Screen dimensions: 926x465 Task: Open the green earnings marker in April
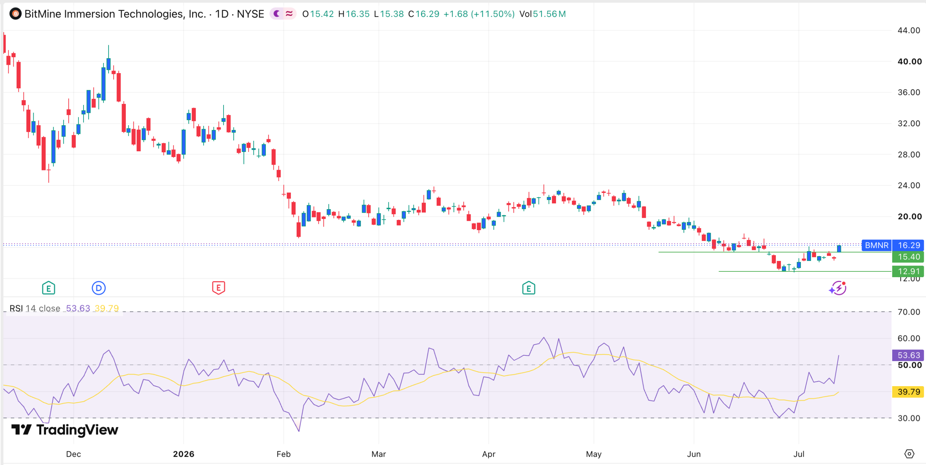[x=528, y=288]
